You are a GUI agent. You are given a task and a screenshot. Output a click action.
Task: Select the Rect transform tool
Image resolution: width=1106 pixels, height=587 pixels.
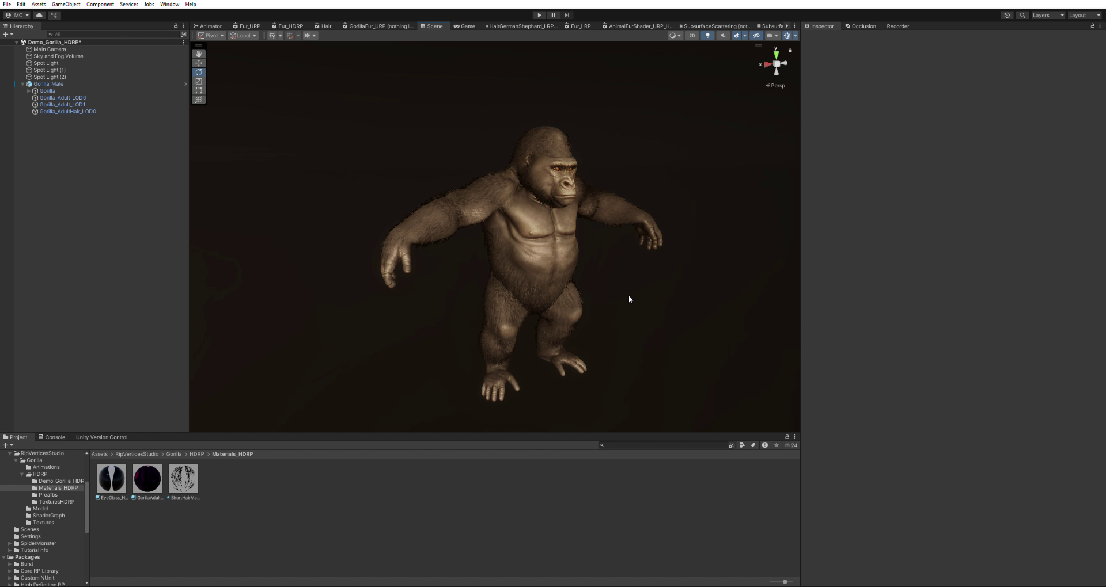[x=199, y=91]
